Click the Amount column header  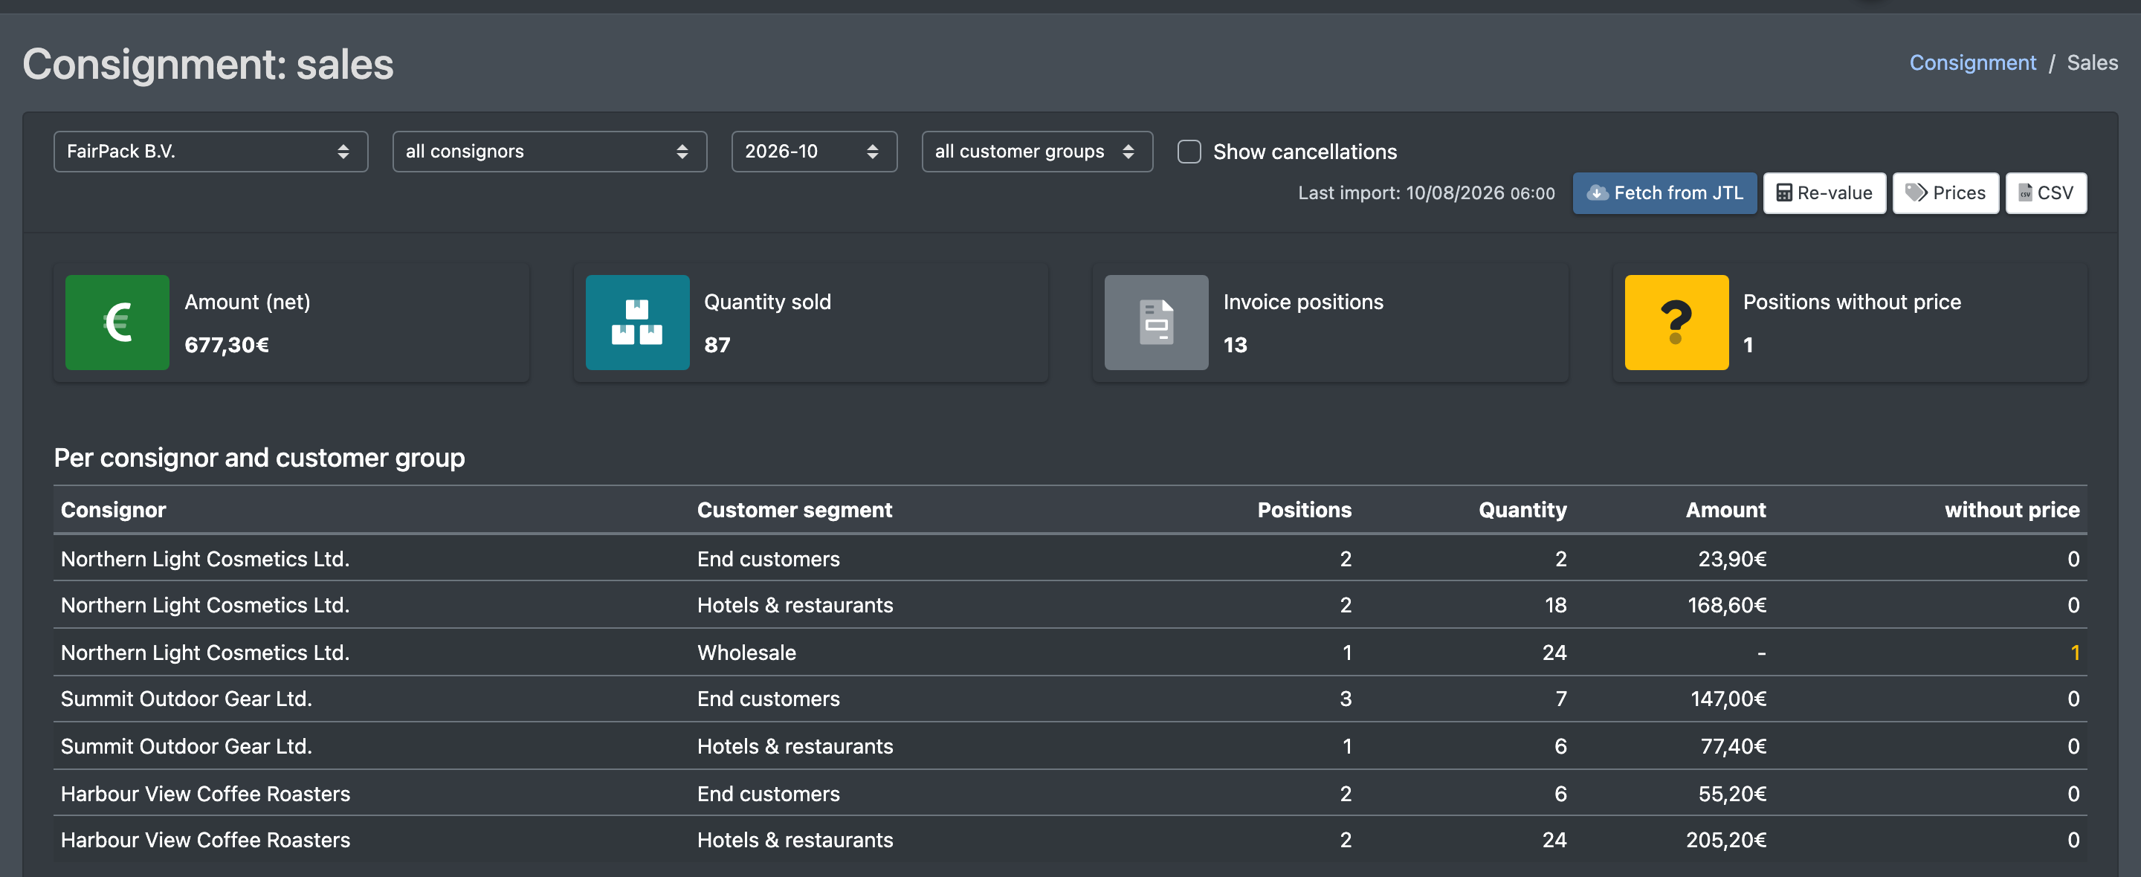click(1725, 510)
